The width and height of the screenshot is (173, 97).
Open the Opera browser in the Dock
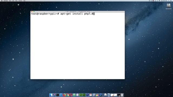(x=71, y=95)
